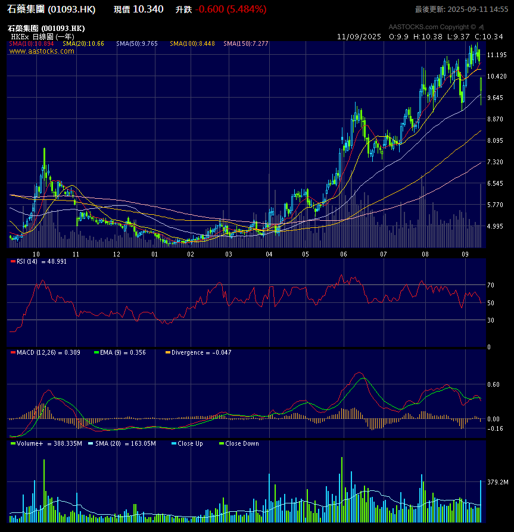Click the cyan Close Up legend square
The height and width of the screenshot is (532, 514).
[x=174, y=443]
